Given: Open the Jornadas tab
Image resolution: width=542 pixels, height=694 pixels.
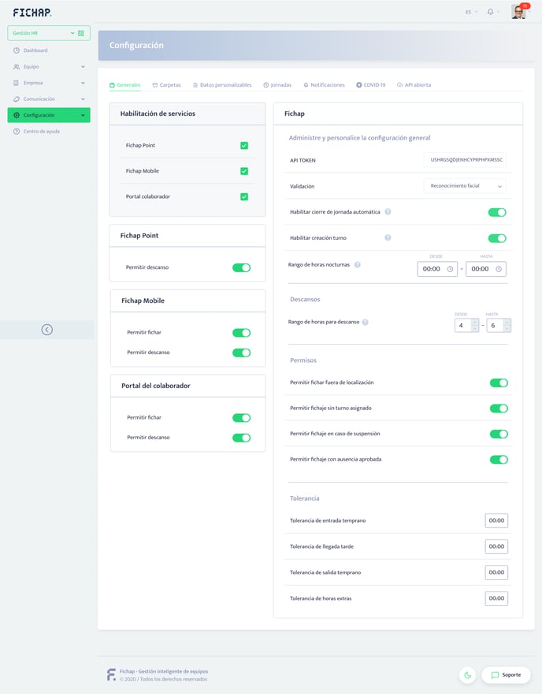Looking at the screenshot, I should point(277,85).
